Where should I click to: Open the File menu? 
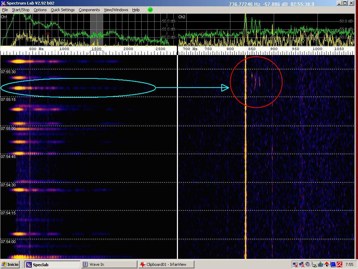pyautogui.click(x=5, y=10)
